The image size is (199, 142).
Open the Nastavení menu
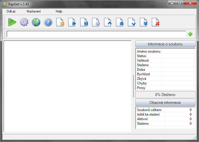click(34, 11)
